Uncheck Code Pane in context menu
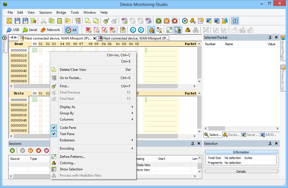The image size is (288, 188). pos(68,128)
